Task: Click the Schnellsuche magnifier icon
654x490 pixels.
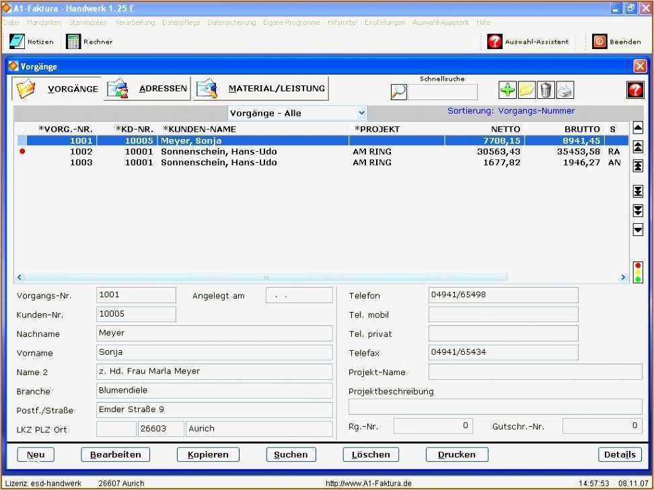Action: 399,91
